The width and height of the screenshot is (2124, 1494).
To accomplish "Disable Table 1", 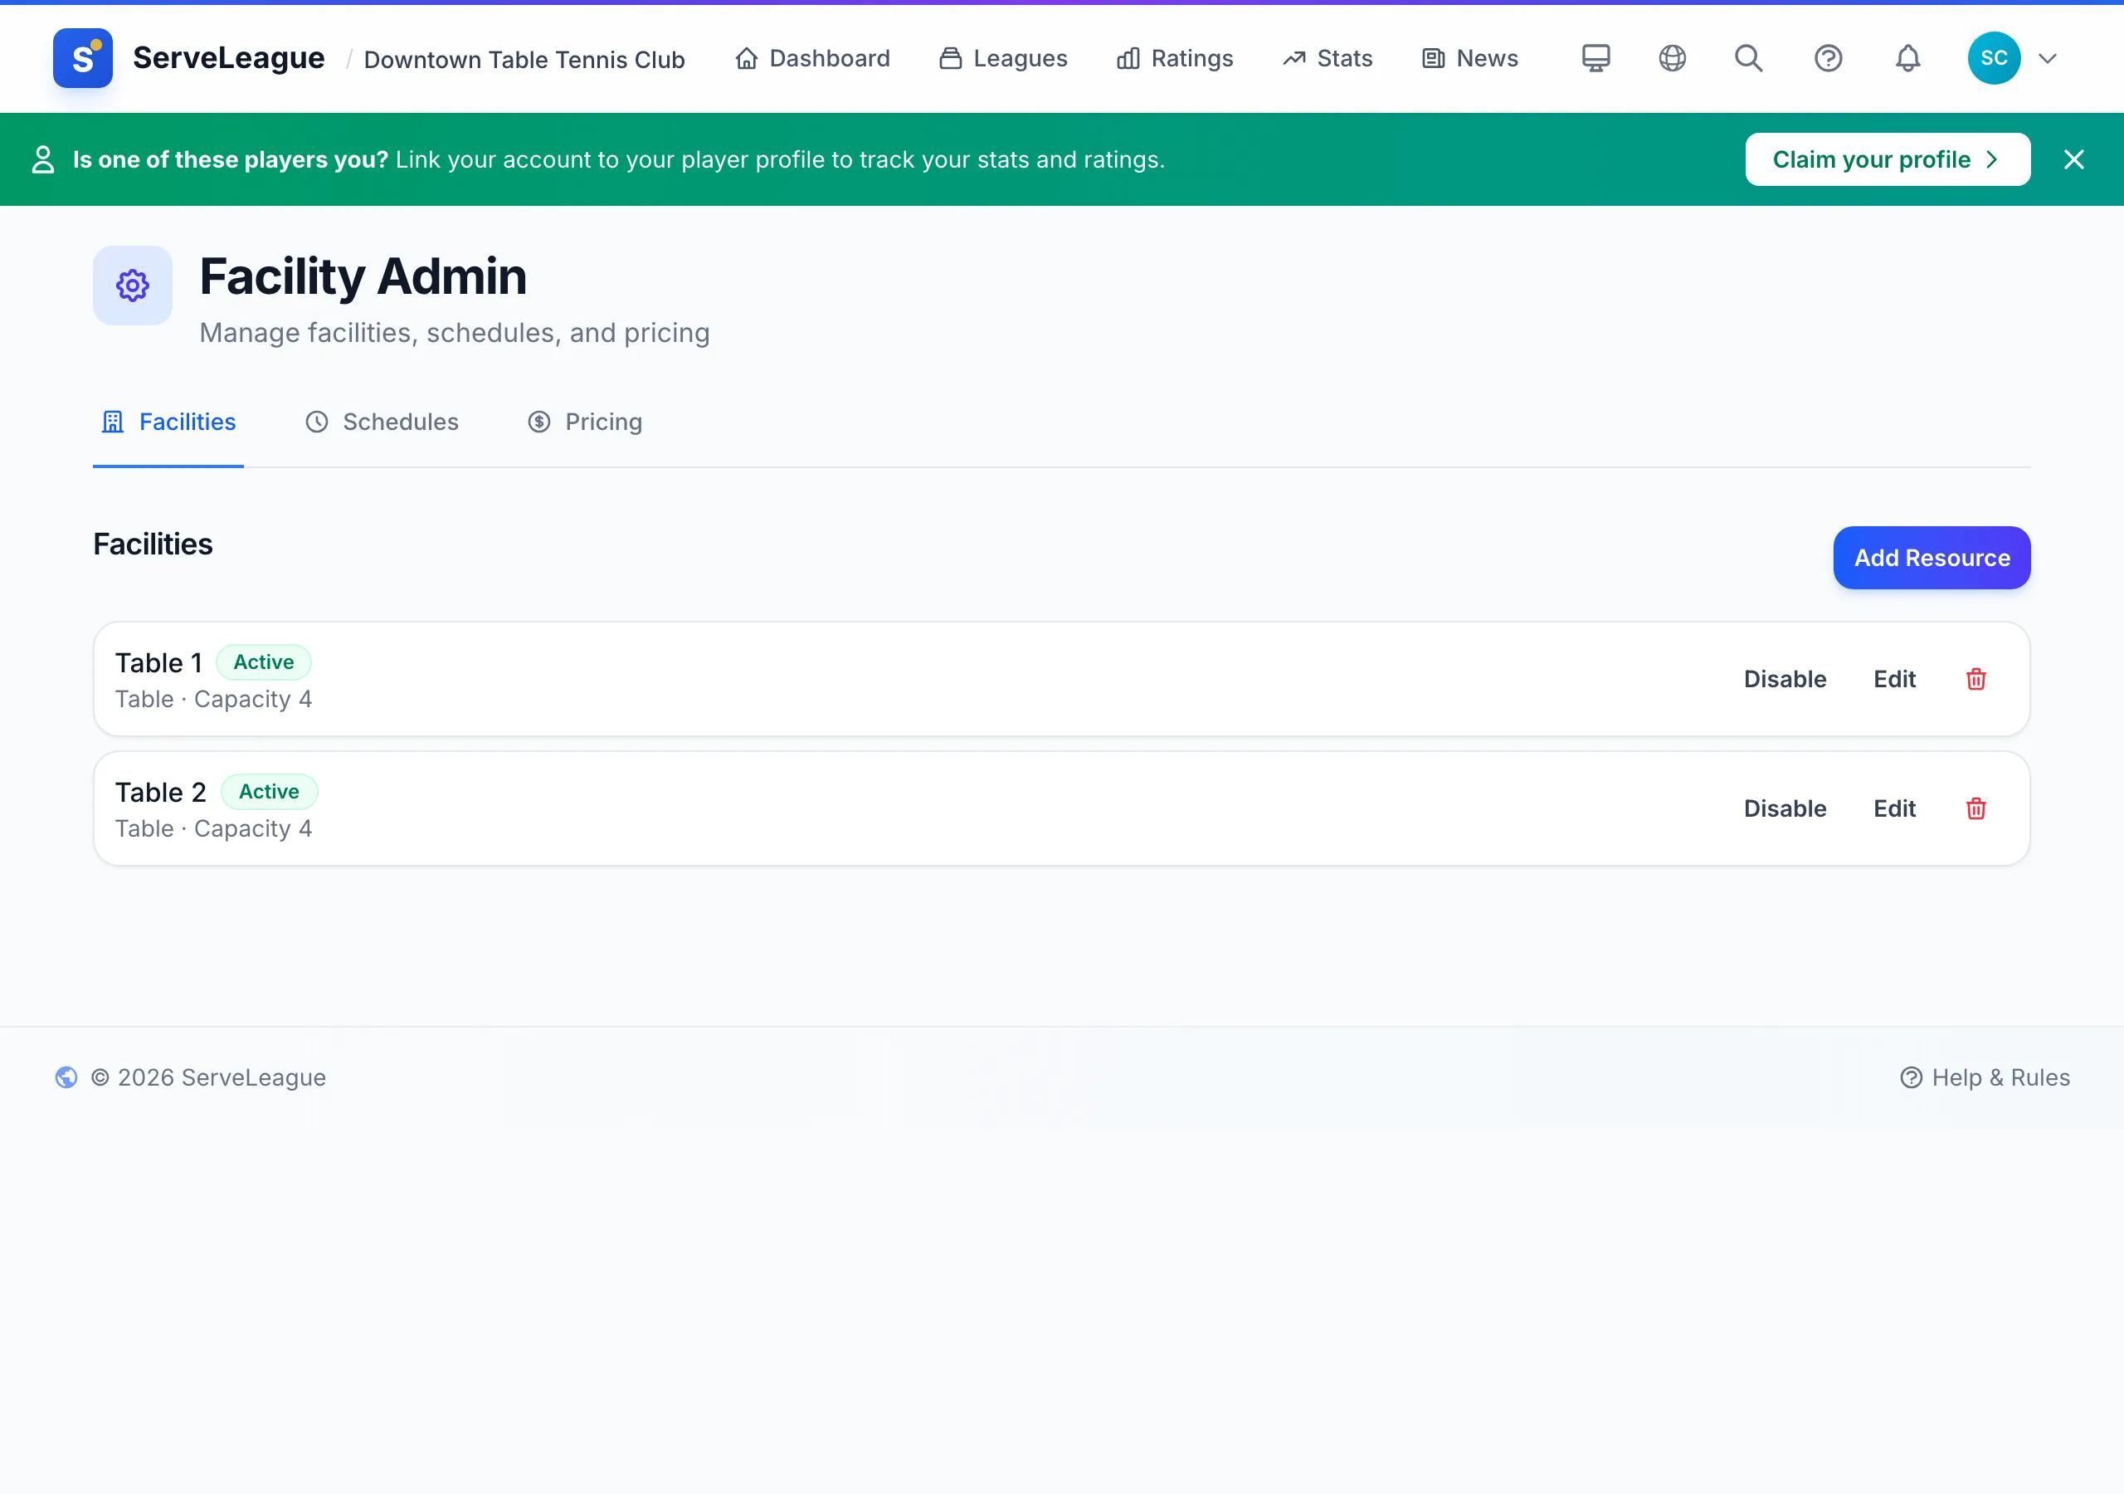I will [1785, 678].
